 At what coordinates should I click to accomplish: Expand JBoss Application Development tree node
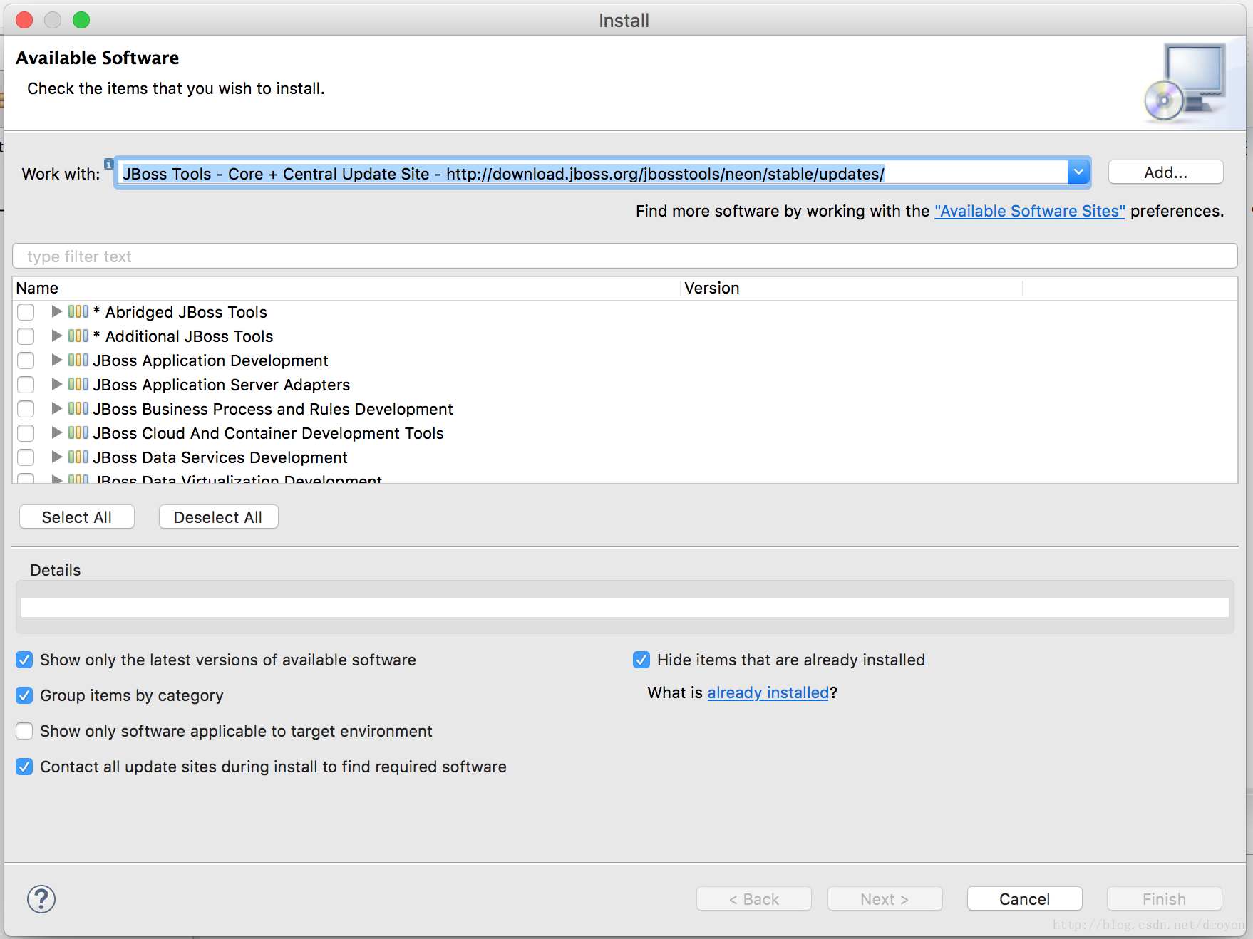click(x=56, y=360)
